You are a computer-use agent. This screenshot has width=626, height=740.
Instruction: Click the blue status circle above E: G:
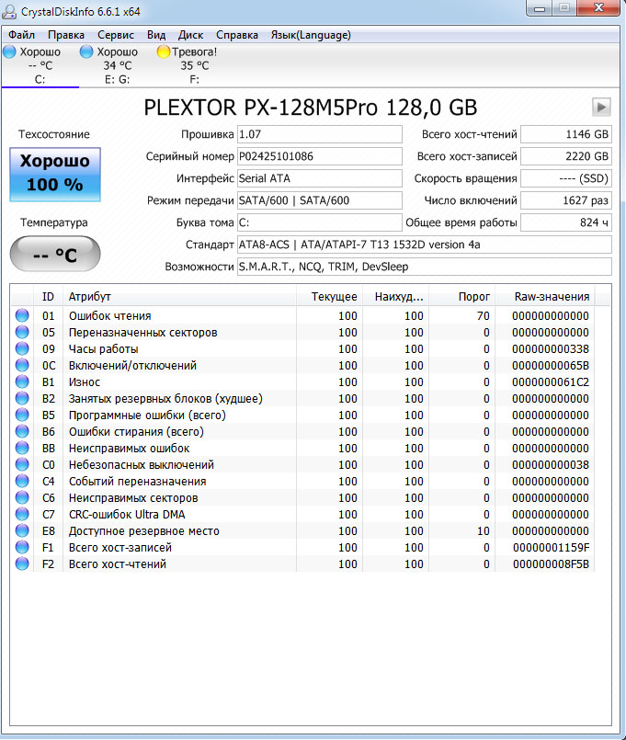pos(86,51)
